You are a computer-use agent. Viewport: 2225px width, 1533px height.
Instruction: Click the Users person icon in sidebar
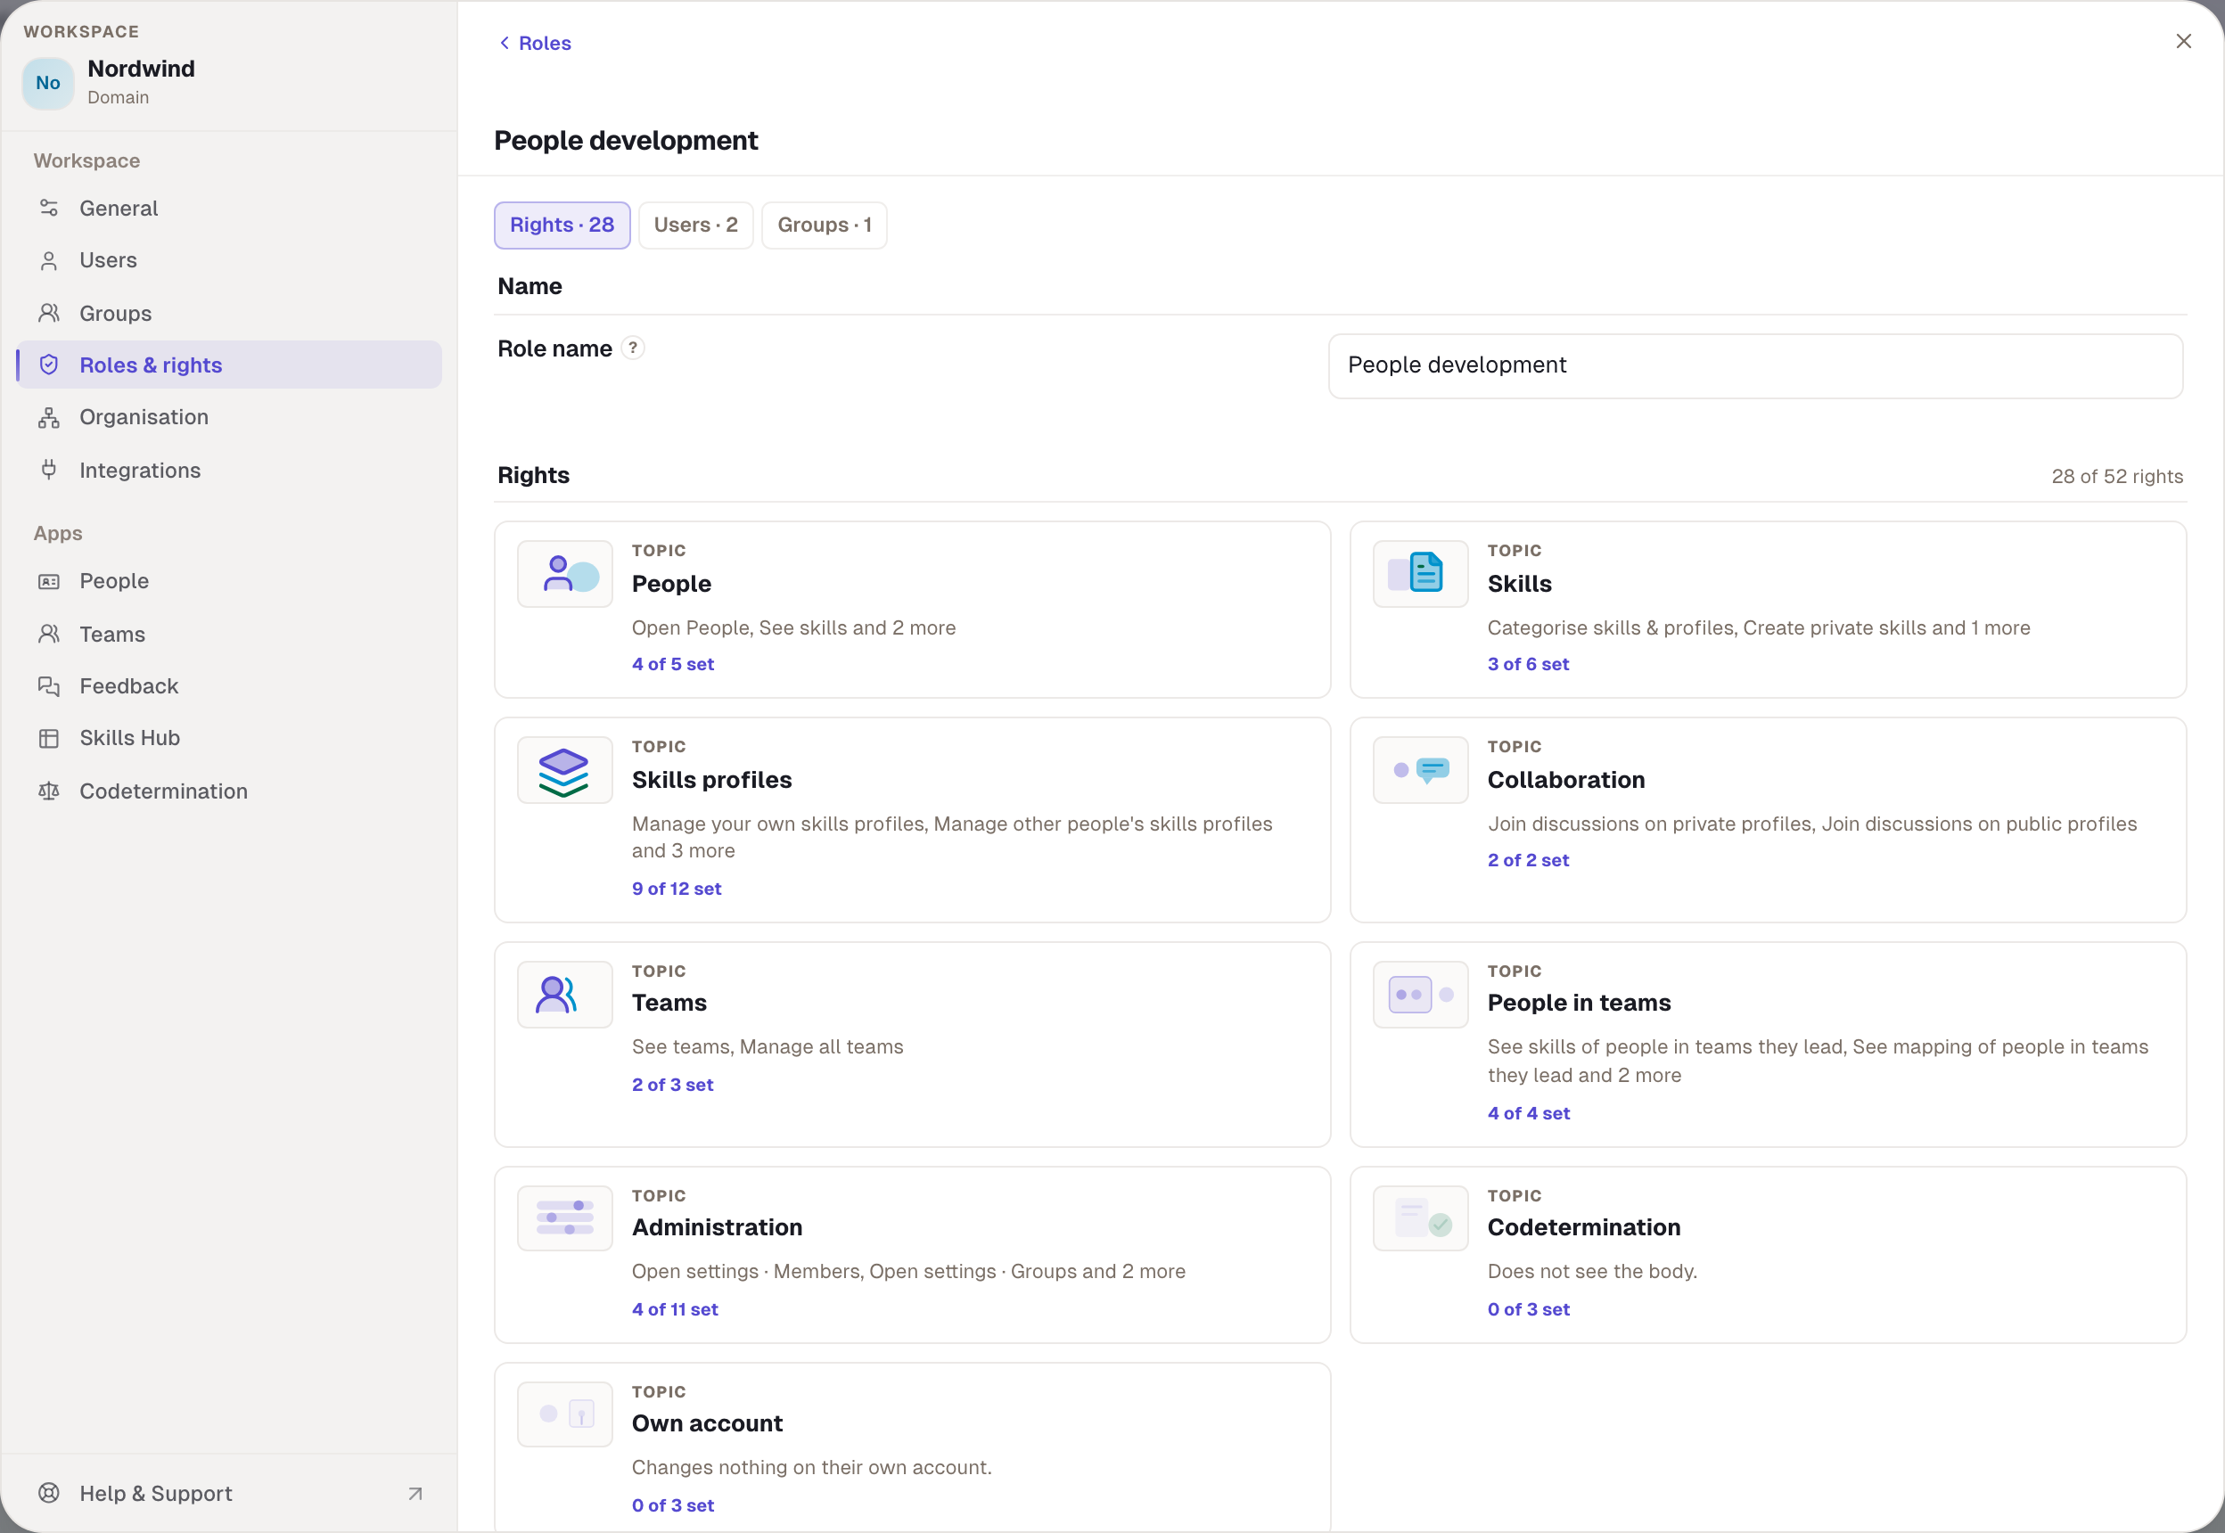coord(49,260)
